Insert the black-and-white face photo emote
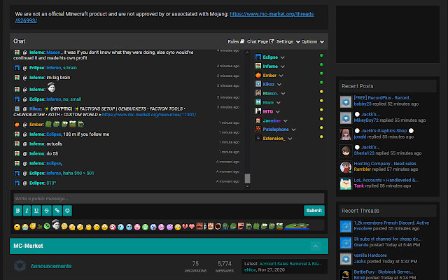This screenshot has width=448, height=280. (x=56, y=224)
